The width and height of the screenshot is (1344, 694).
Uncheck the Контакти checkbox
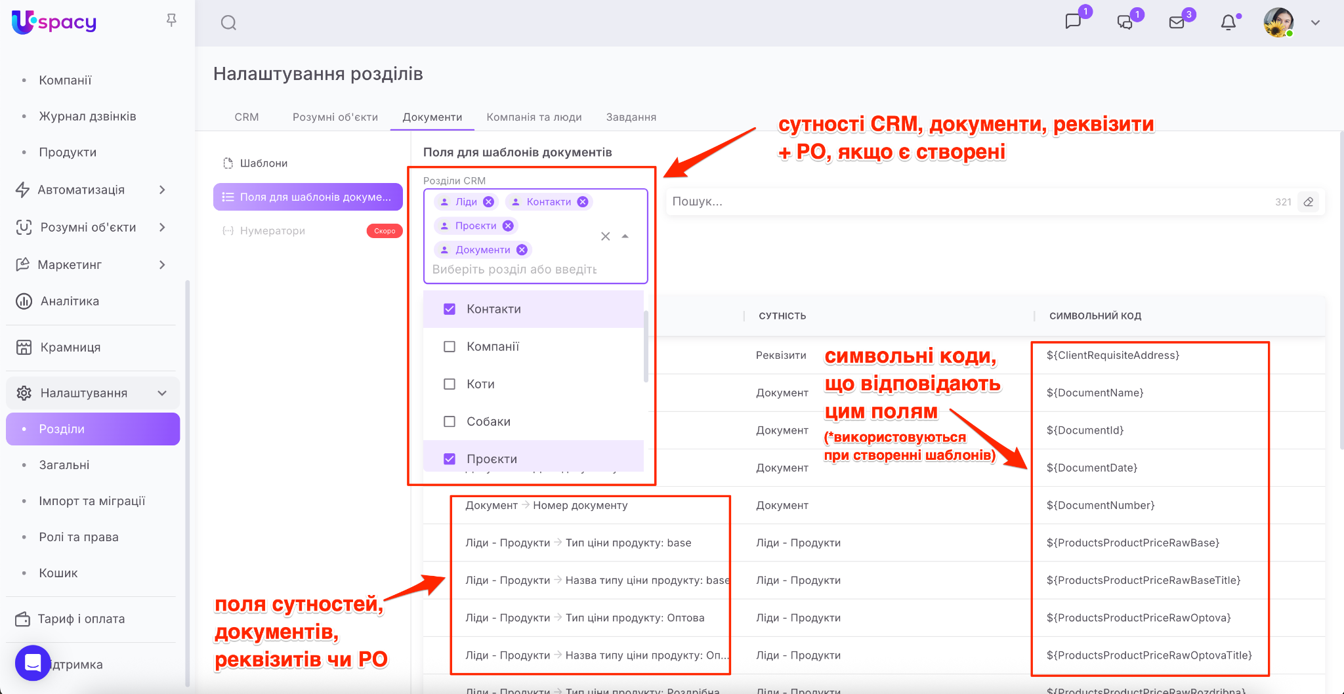coord(450,309)
